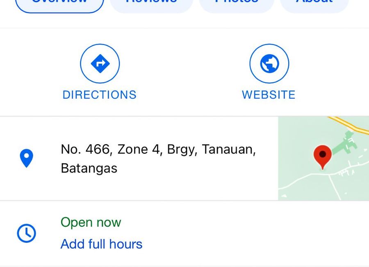Viewport: 369px width, 267px height.
Task: Click the green Open now status
Action: (91, 222)
